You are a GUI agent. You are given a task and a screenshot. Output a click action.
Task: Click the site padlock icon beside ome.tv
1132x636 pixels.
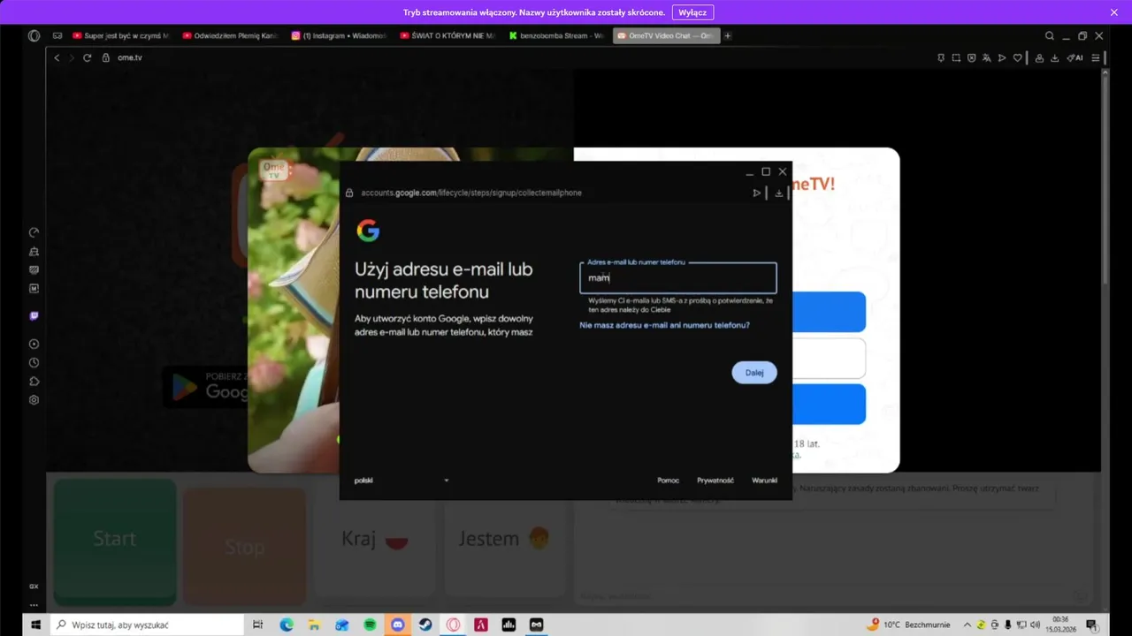pyautogui.click(x=105, y=57)
